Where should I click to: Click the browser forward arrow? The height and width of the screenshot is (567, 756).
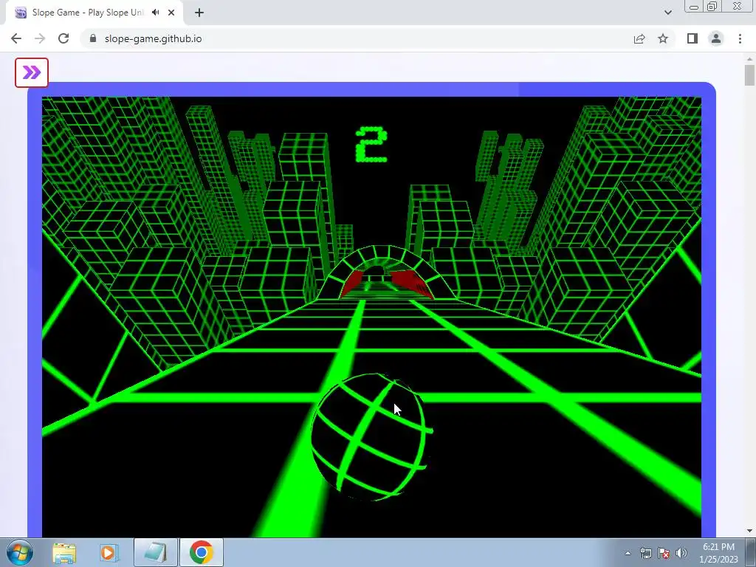point(40,38)
